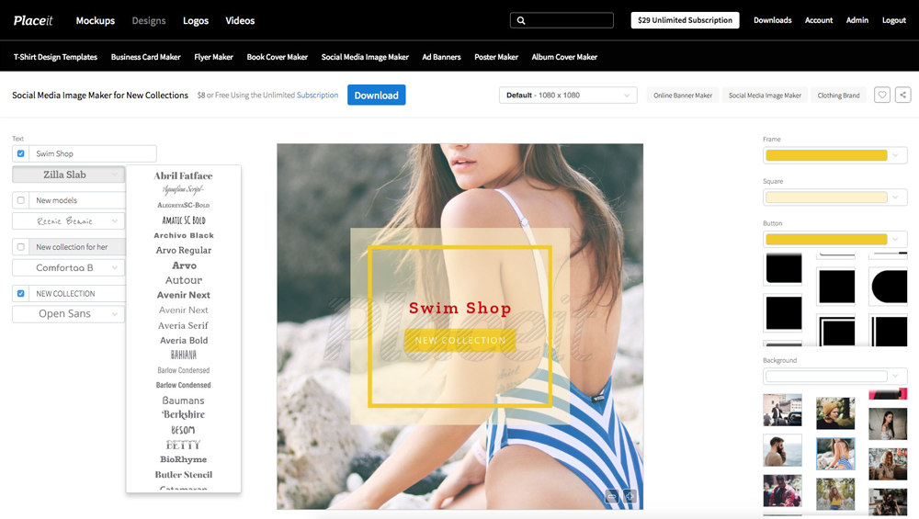
Task: Open the Zilla Slab font dropdown
Action: click(69, 175)
